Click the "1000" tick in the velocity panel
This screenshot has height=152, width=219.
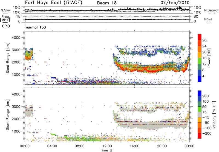click(x=16, y=131)
